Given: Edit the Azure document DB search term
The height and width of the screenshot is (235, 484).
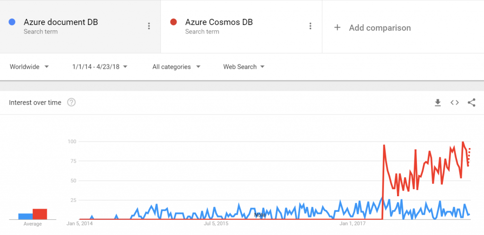Looking at the screenshot, I should [x=61, y=22].
